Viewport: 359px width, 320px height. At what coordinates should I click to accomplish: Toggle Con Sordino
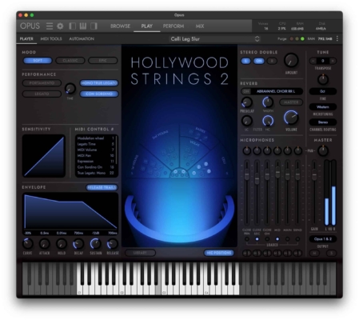(99, 94)
